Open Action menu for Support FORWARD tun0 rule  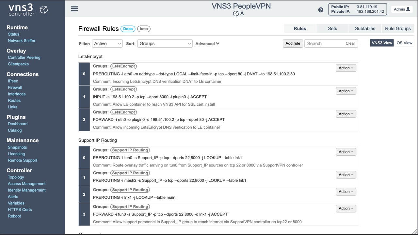click(x=346, y=208)
